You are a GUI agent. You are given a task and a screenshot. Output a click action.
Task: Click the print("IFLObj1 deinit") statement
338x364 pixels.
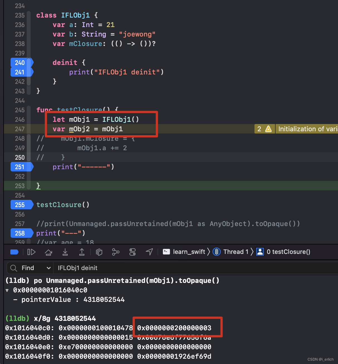pyautogui.click(x=116, y=72)
